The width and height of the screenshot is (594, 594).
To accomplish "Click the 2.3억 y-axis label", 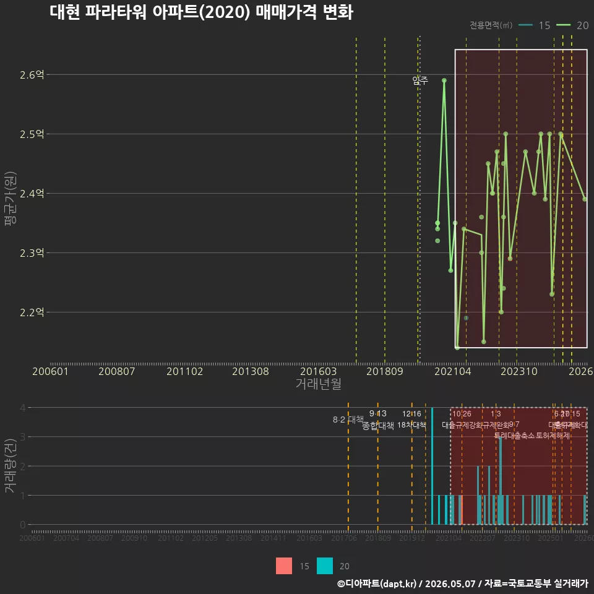I will [x=32, y=252].
